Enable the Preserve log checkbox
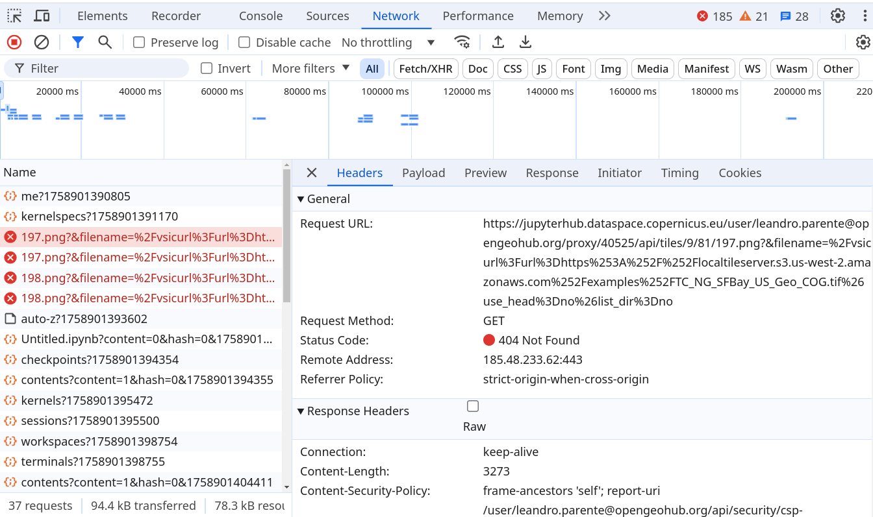Screen dimensions: 873x517 click(139, 43)
